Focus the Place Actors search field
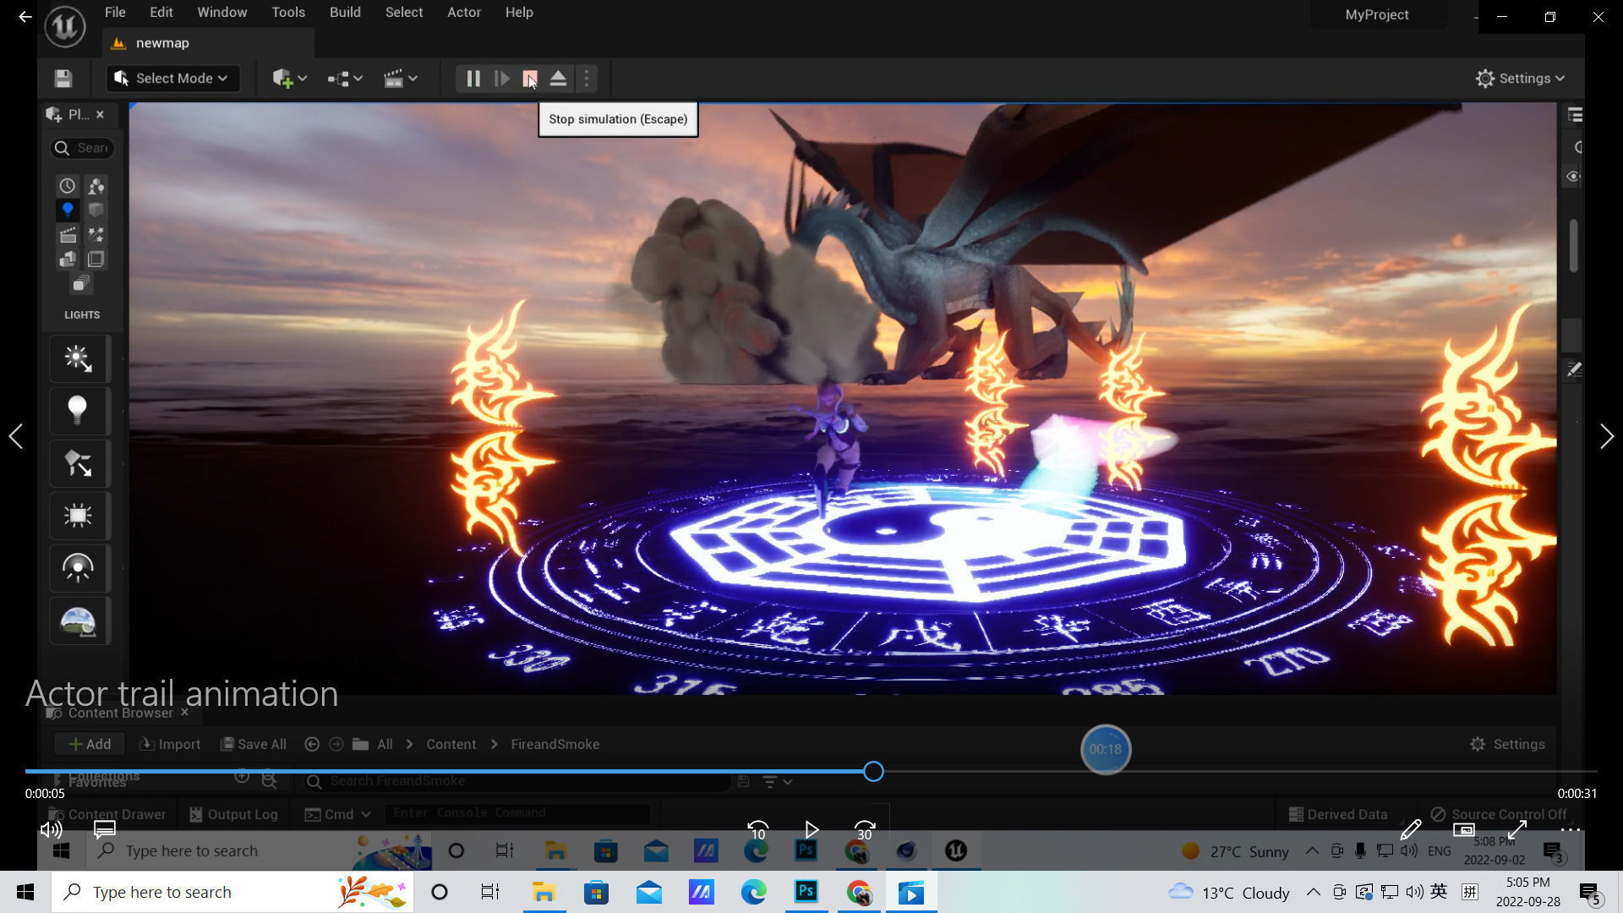1623x913 pixels. pyautogui.click(x=82, y=148)
